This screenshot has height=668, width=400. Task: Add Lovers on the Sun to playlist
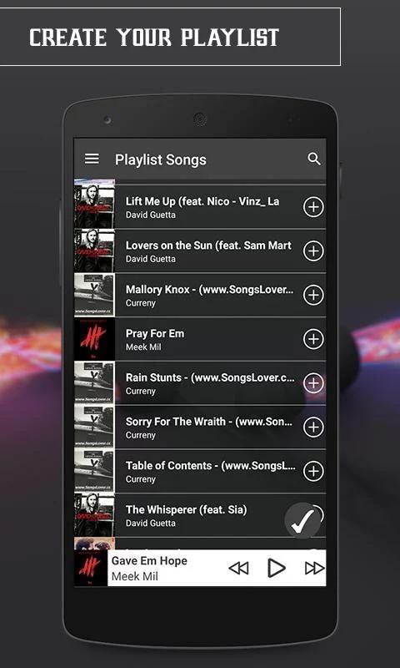(x=313, y=251)
